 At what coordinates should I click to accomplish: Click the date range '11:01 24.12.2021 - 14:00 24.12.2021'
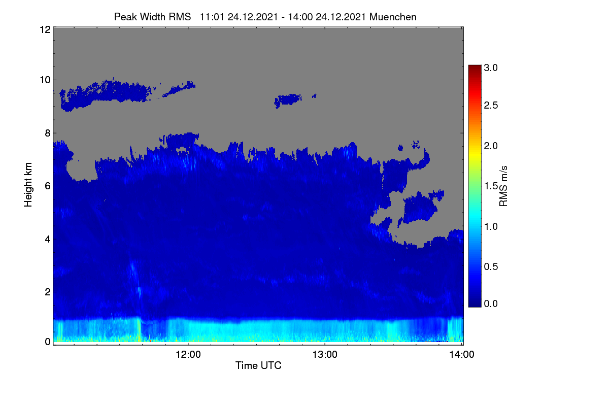(284, 17)
